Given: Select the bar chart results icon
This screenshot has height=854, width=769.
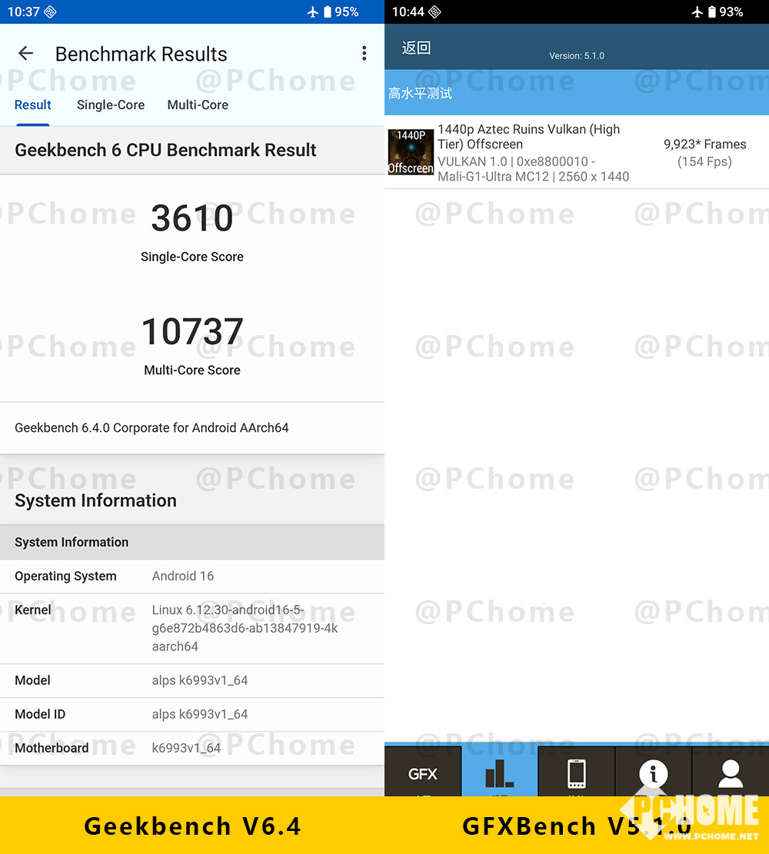Looking at the screenshot, I should pyautogui.click(x=500, y=773).
